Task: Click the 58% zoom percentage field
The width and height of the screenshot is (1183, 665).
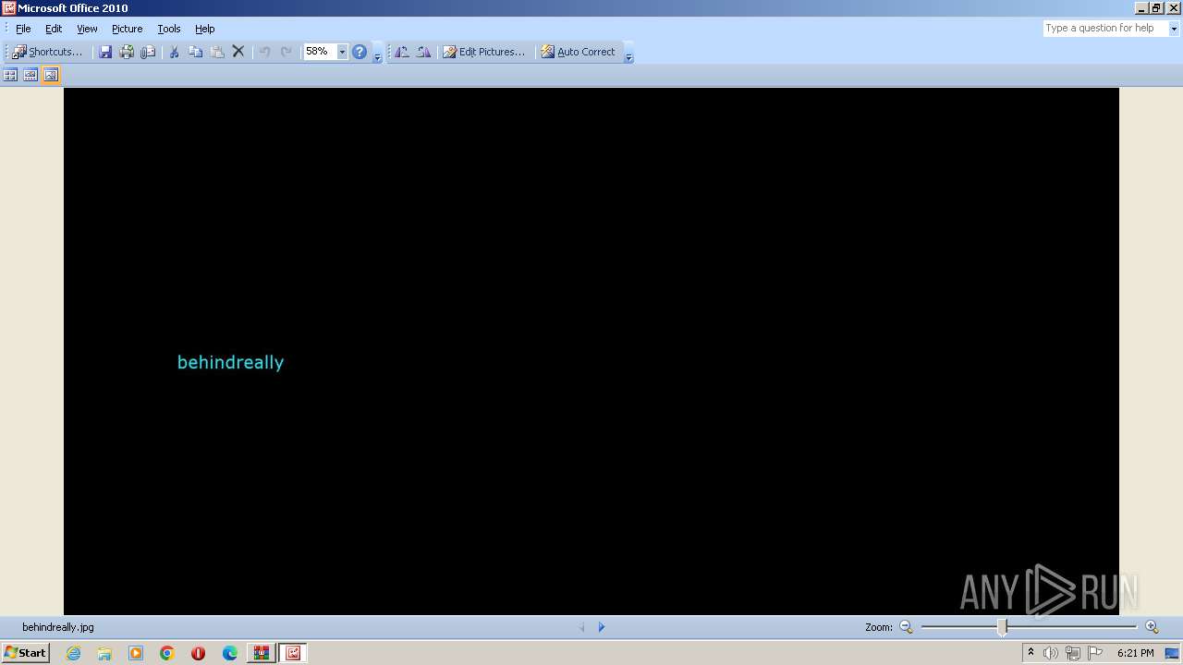Action: [320, 52]
